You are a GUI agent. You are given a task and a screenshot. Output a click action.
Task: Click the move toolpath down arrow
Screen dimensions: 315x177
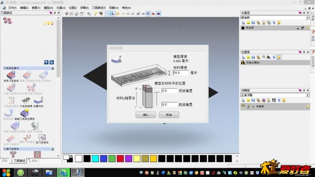click(52, 62)
